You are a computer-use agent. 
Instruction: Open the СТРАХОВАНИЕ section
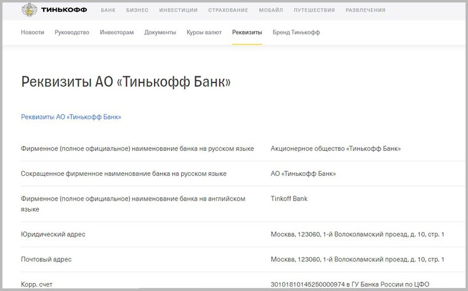[228, 10]
